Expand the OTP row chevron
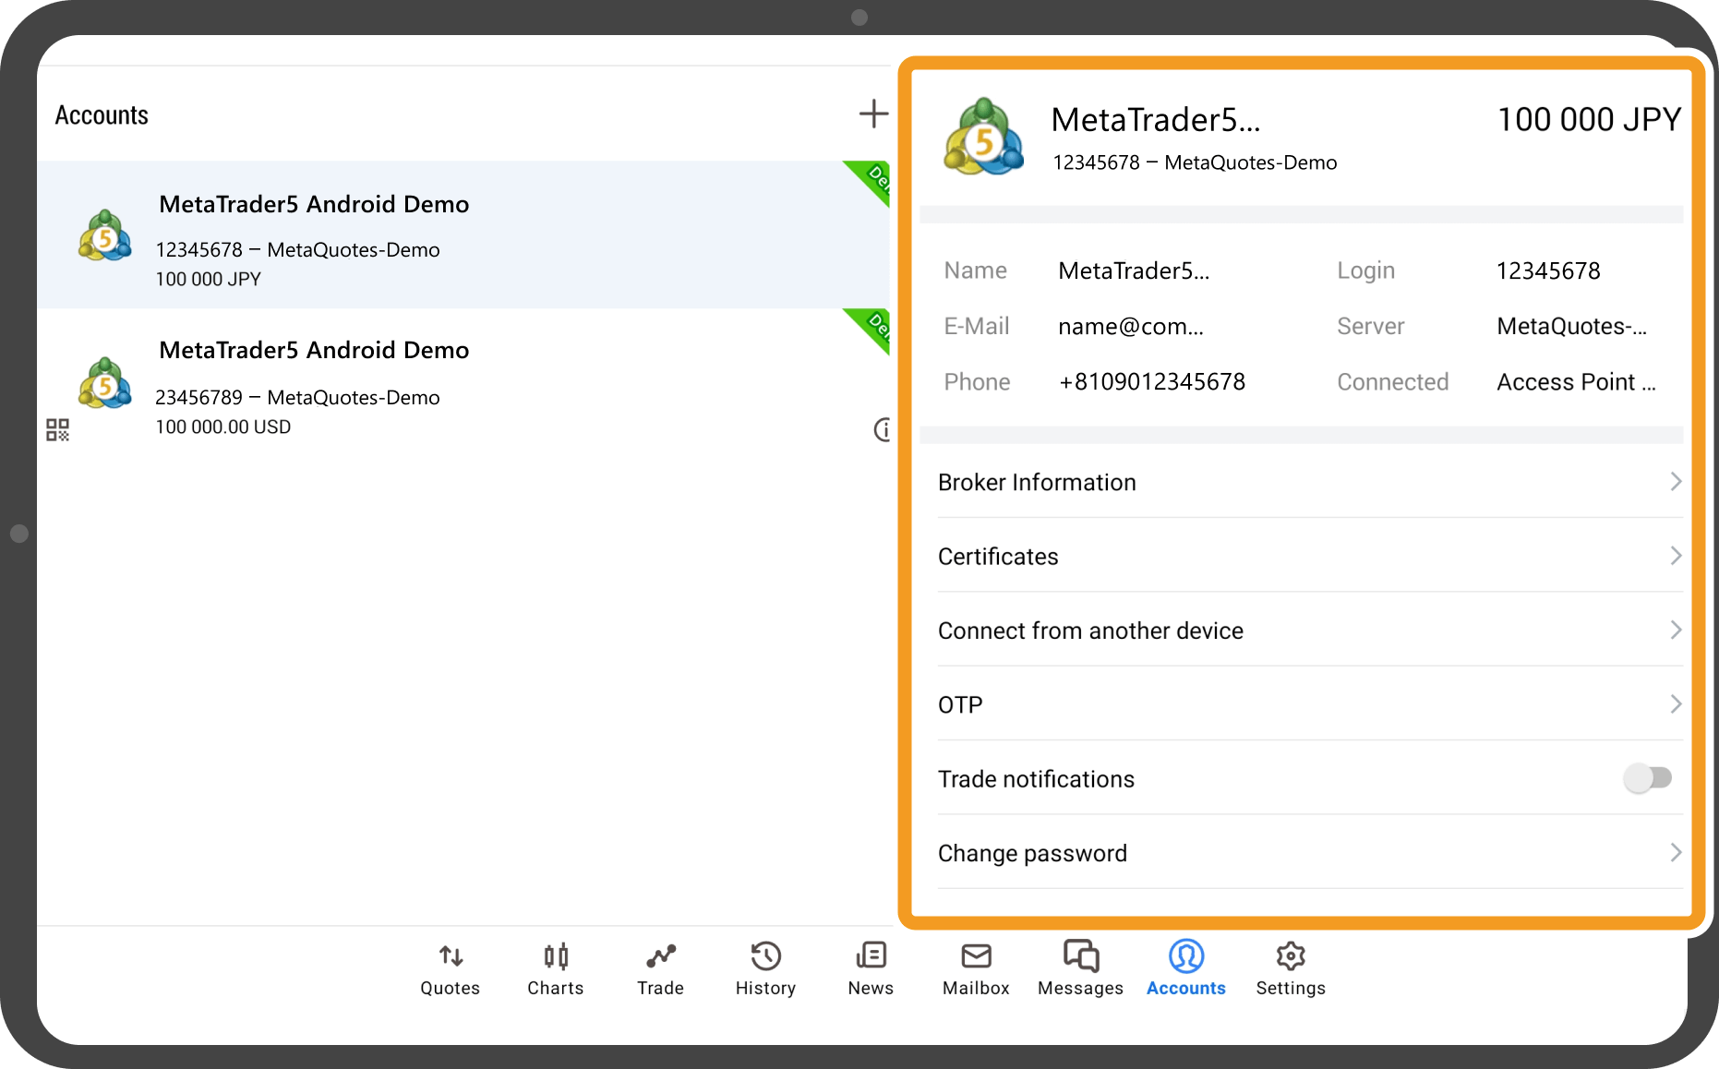 point(1675,704)
